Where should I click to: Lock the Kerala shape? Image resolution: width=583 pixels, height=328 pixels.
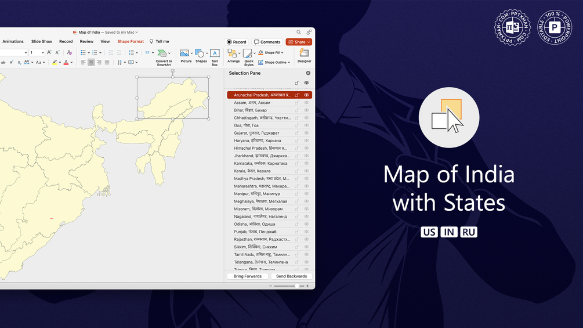point(297,171)
